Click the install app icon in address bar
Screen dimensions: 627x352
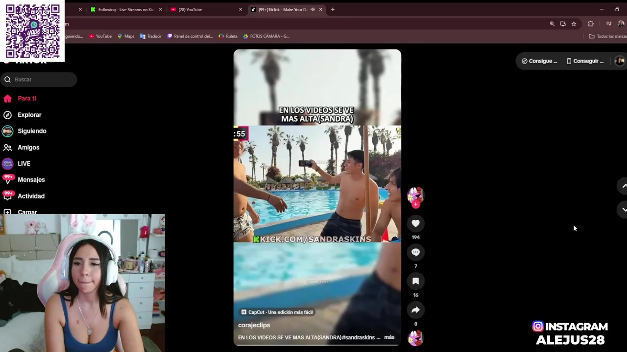pos(563,23)
